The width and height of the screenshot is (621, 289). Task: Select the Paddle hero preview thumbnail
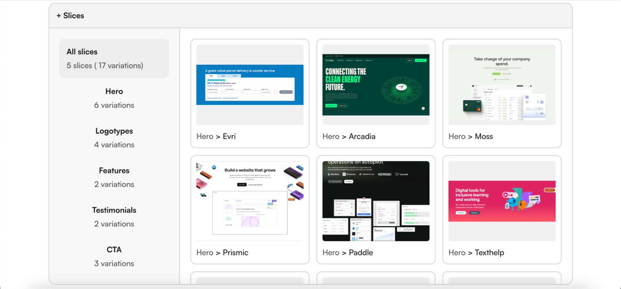point(376,201)
